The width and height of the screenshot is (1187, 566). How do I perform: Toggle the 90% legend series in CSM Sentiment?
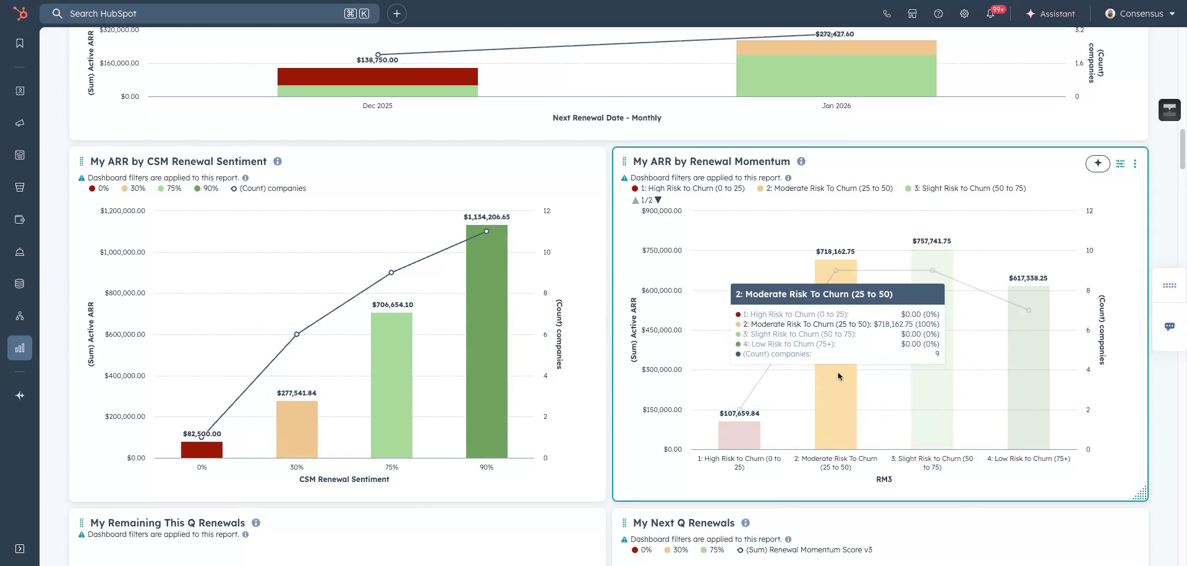pos(206,188)
